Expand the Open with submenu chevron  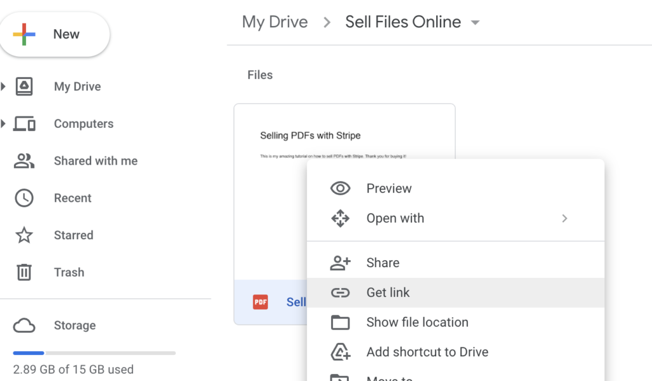coord(564,218)
